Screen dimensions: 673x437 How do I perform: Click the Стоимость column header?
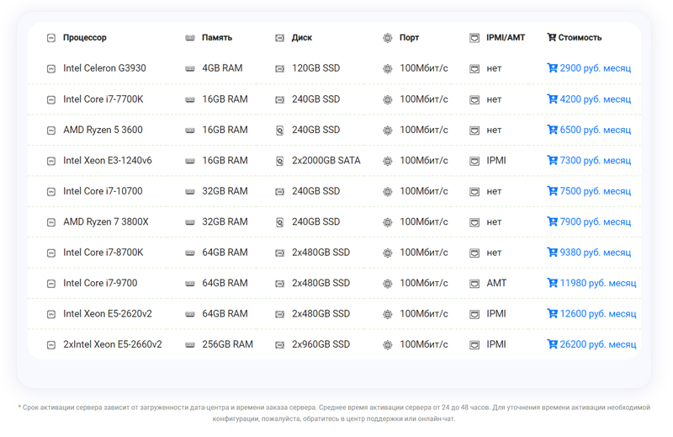coord(580,37)
